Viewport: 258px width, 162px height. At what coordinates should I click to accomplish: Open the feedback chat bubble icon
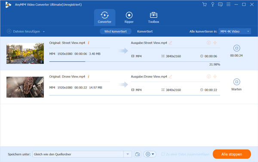point(220,4)
